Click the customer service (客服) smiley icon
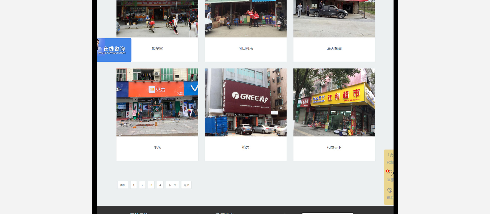490x214 pixels. pyautogui.click(x=390, y=173)
